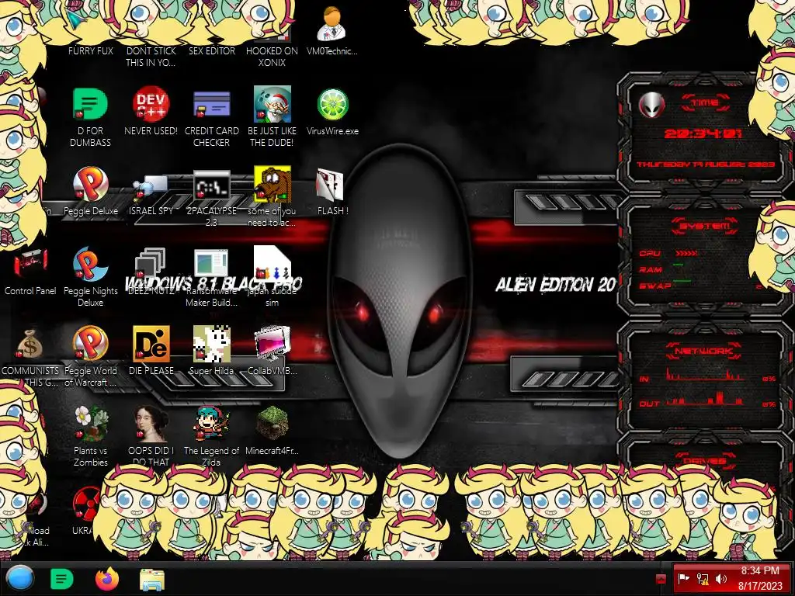Click the SYSTEM widget header
The image size is (795, 596).
coord(705,226)
